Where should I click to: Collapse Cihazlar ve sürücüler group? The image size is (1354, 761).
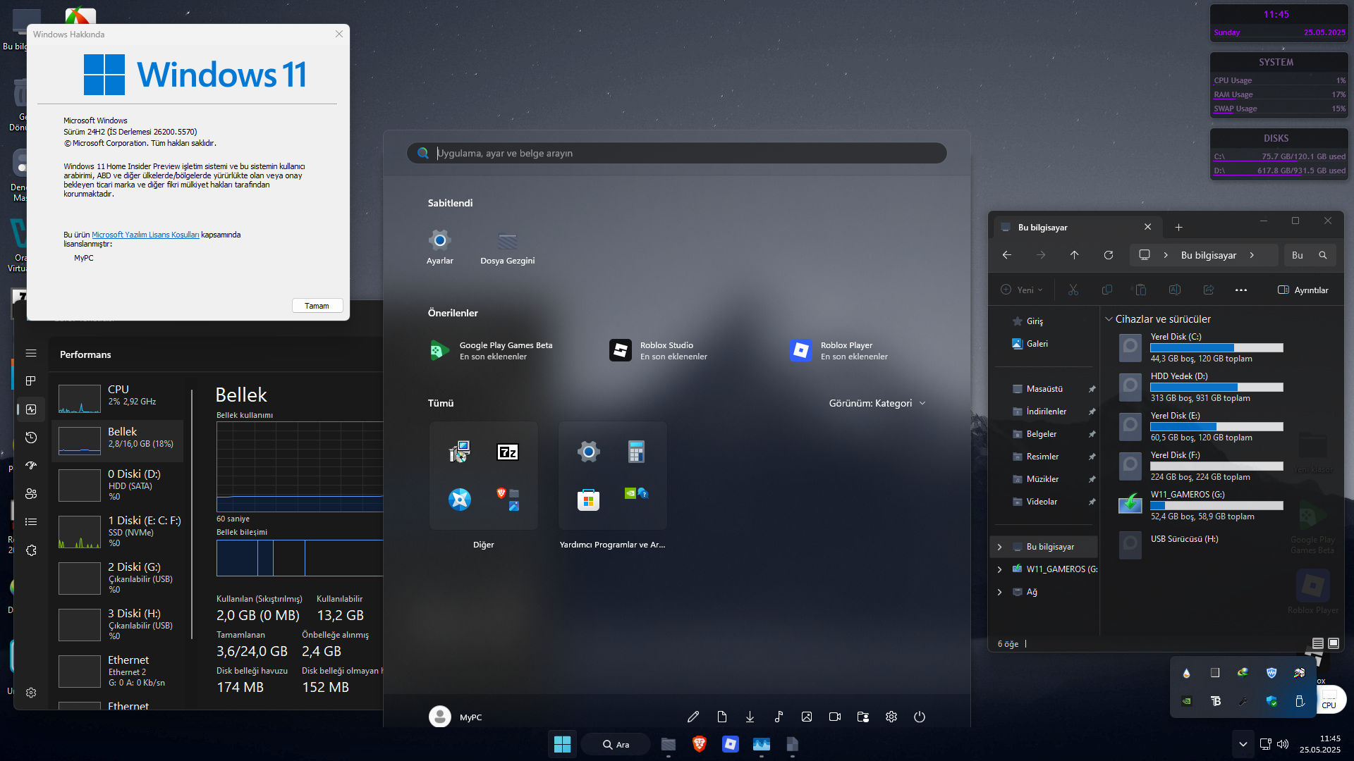(x=1109, y=319)
